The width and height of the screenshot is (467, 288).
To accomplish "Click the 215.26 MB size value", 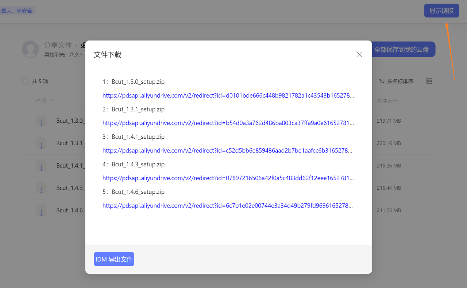I will 389,166.
